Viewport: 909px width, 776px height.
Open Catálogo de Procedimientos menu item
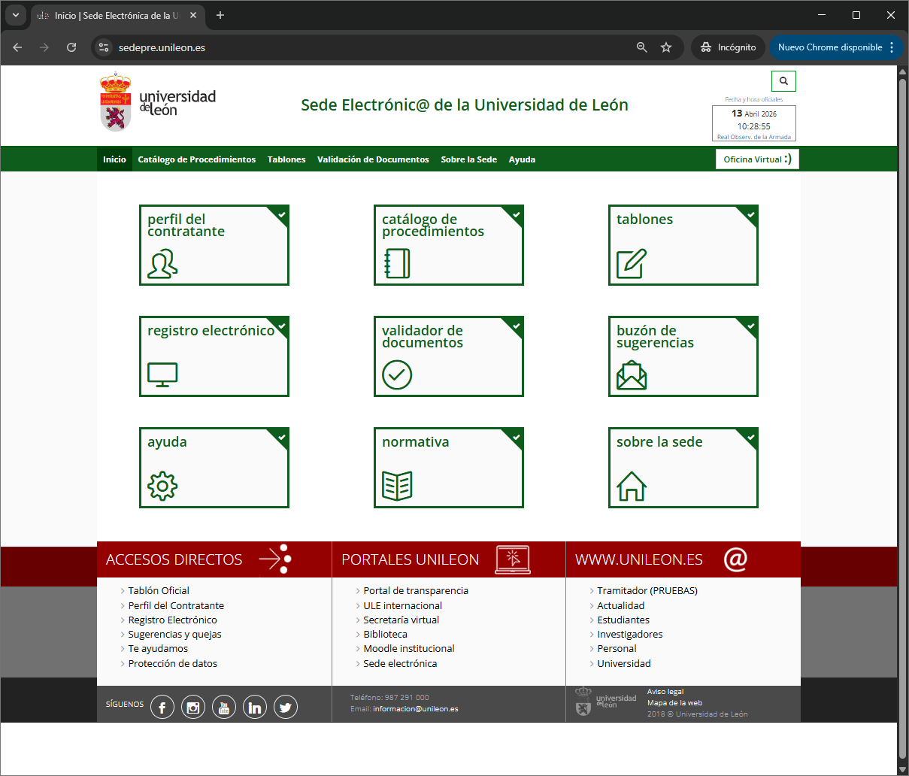[x=197, y=159]
